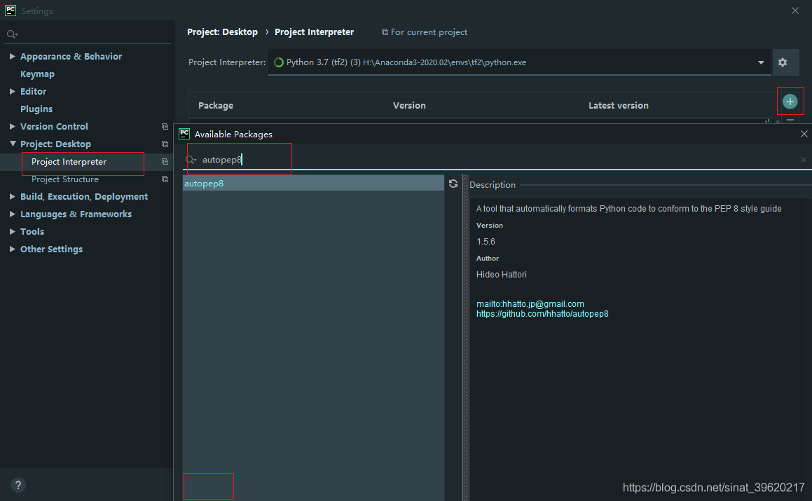
Task: Focus the autopep8 package search field
Action: (x=497, y=160)
